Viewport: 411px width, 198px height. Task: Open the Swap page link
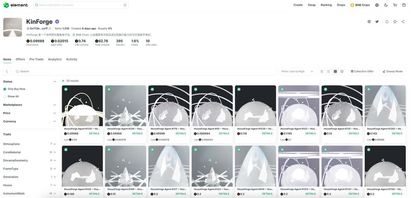312,5
